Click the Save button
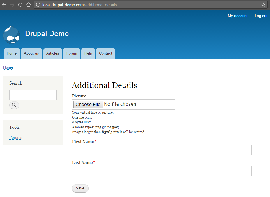 [x=80, y=188]
